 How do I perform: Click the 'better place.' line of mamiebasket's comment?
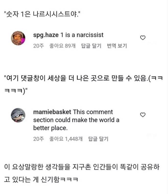(x=50, y=128)
